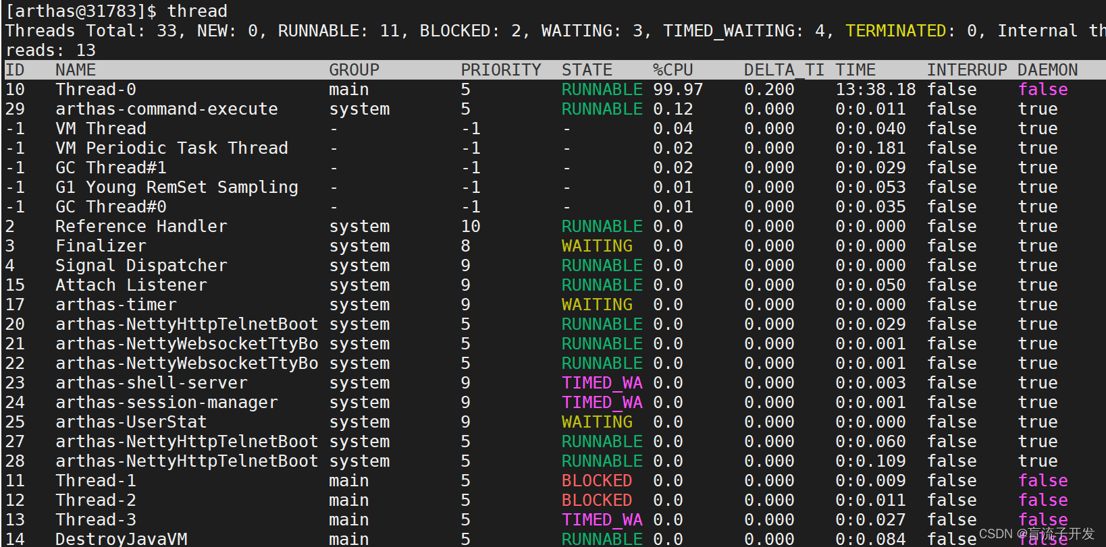This screenshot has height=547, width=1106.
Task: Click RUNNABLE state of Thread-0 row
Action: tap(602, 90)
